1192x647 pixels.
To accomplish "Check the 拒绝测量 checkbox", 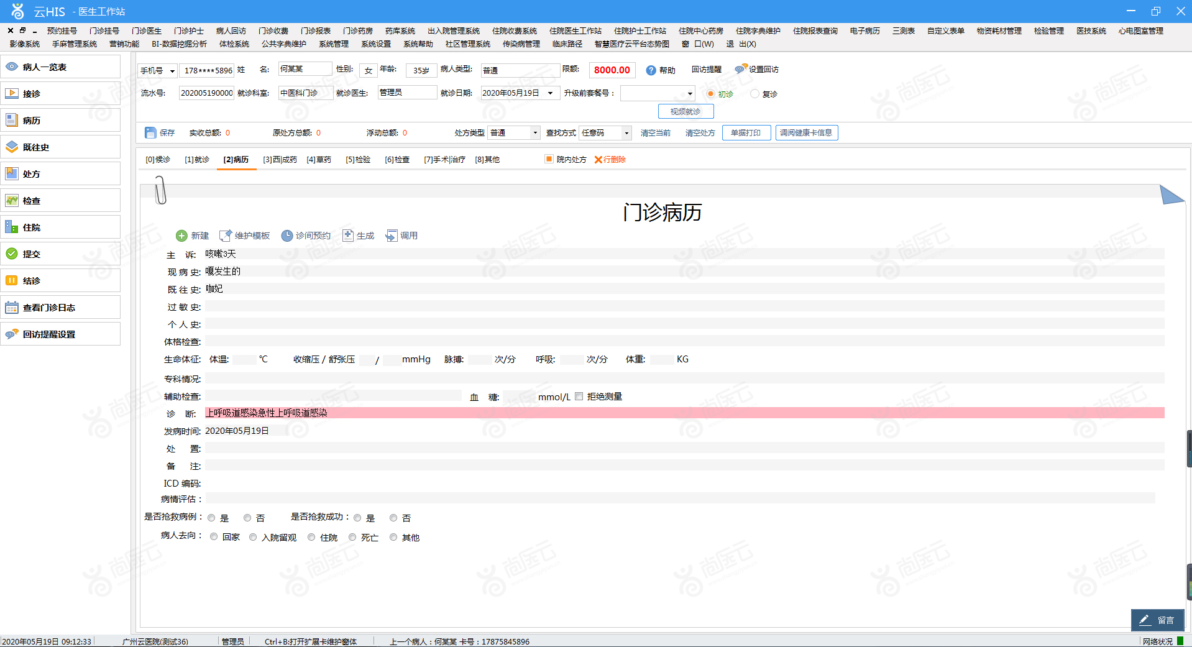I will point(579,397).
